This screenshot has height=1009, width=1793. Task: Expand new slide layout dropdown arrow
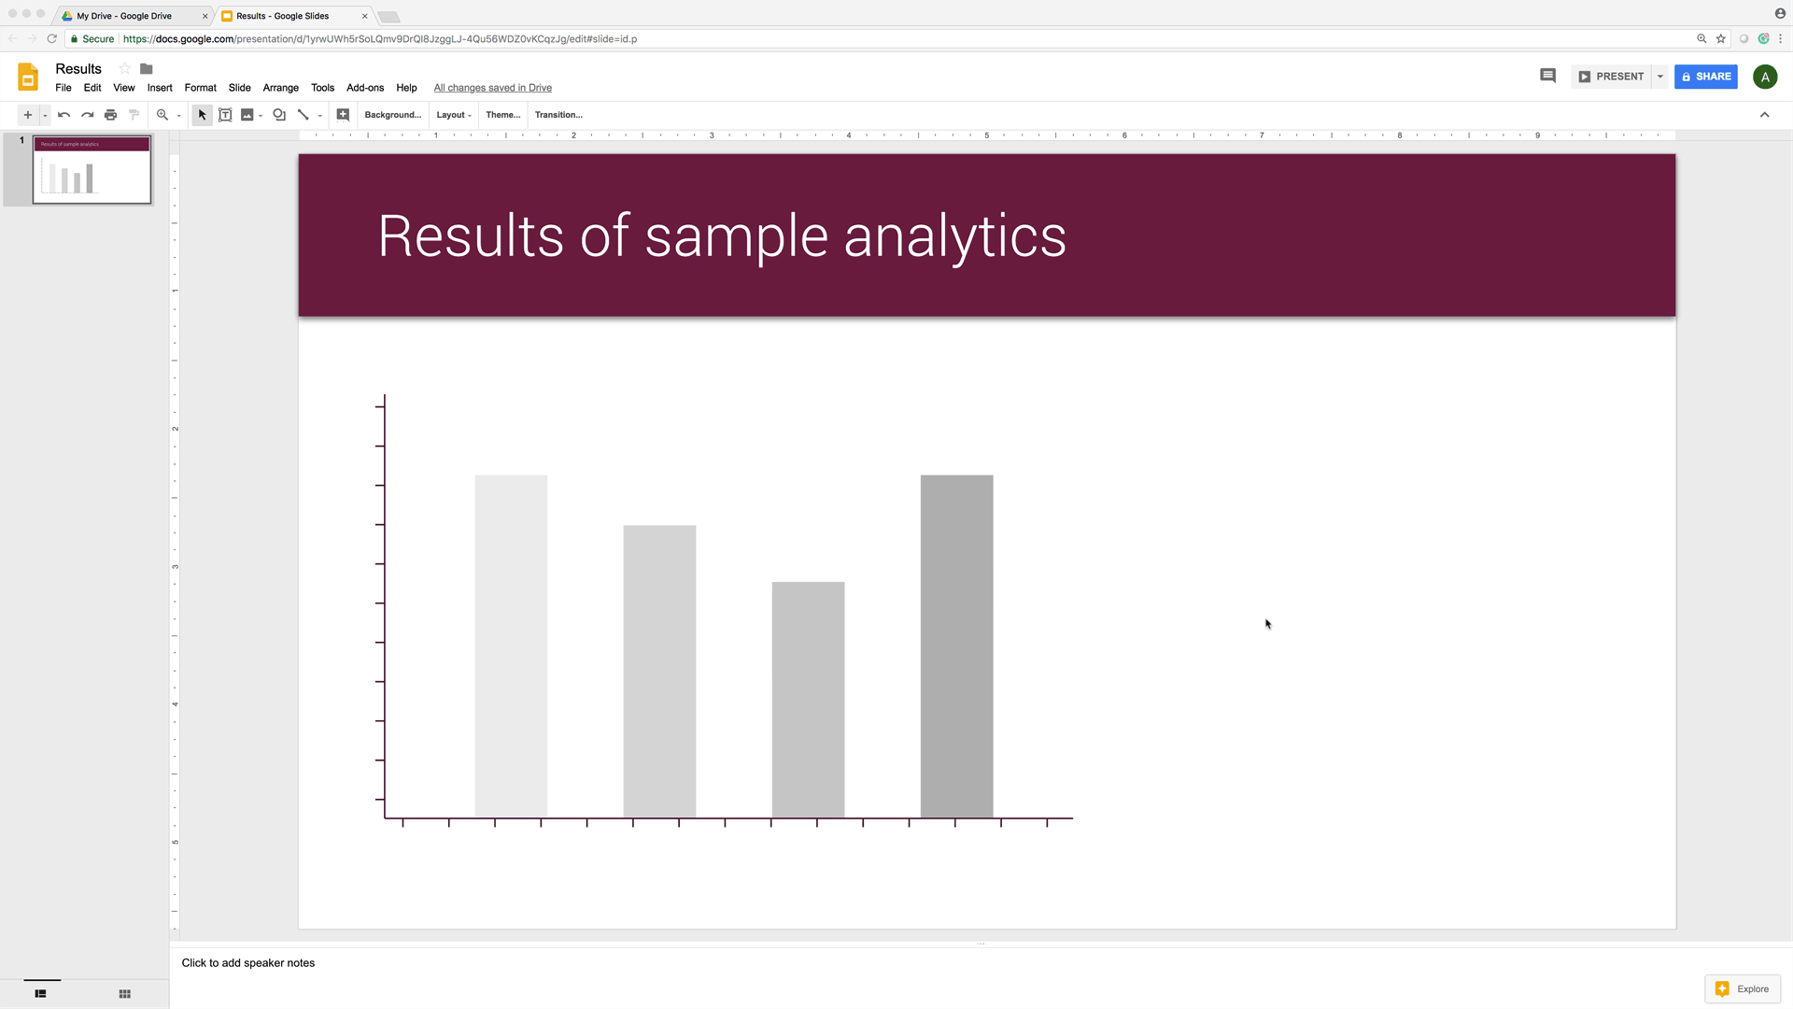click(45, 115)
